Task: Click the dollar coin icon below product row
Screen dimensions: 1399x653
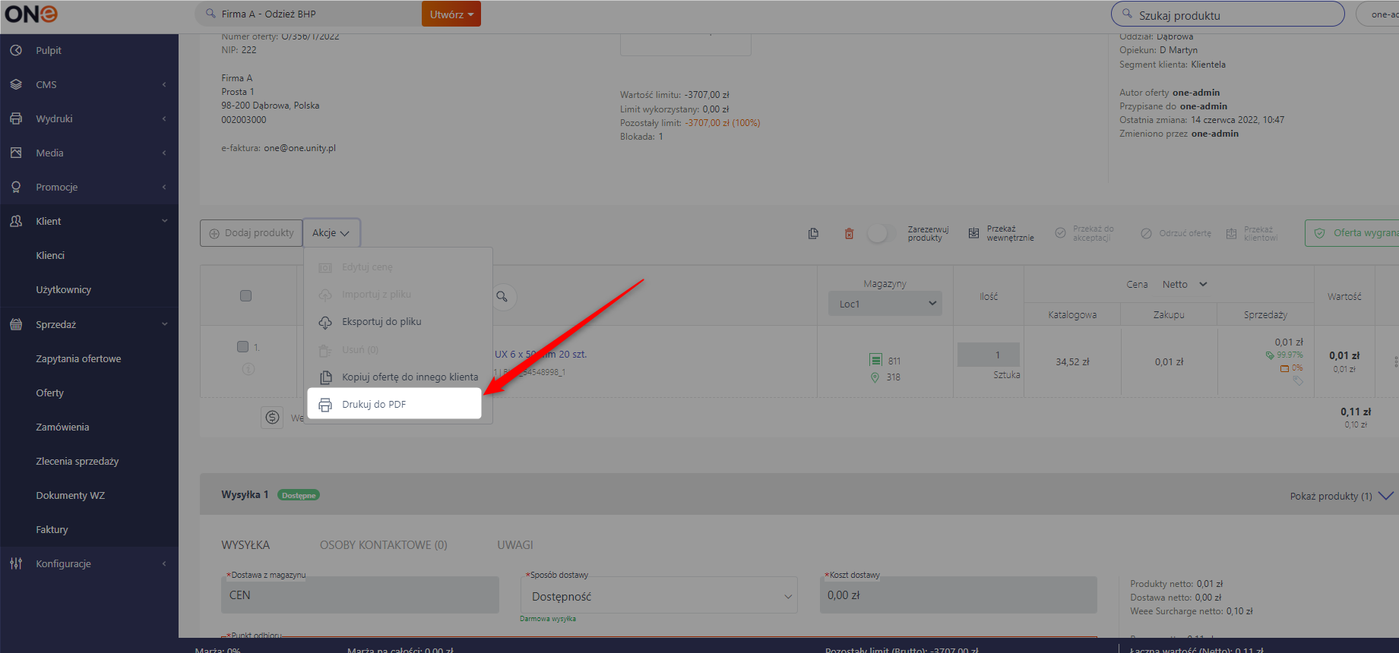Action: pyautogui.click(x=272, y=418)
